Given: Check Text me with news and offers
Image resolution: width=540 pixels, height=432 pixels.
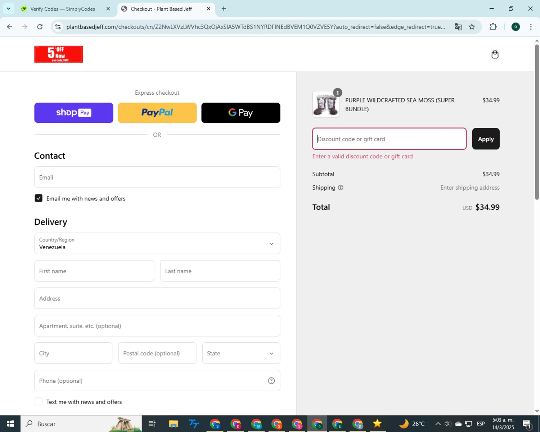Looking at the screenshot, I should pos(39,401).
